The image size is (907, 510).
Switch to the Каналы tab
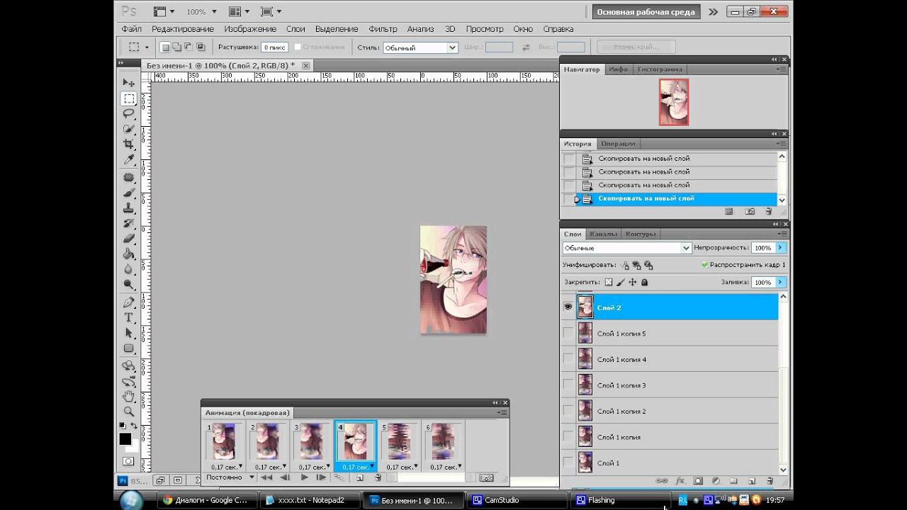pos(604,234)
